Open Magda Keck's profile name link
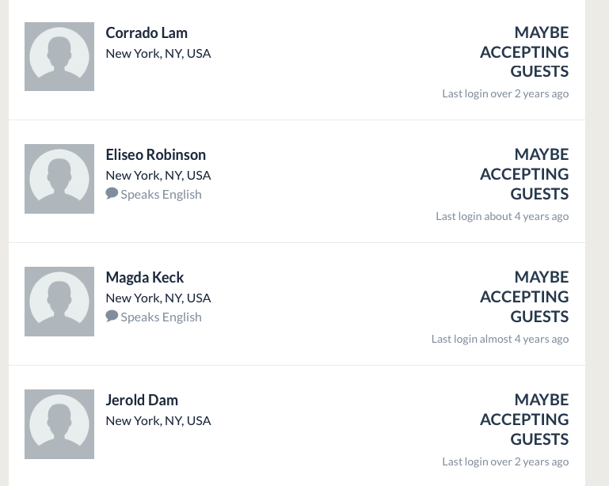 point(144,278)
